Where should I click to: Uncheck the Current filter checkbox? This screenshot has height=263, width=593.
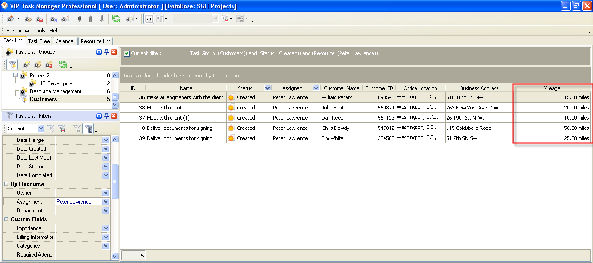pyautogui.click(x=126, y=54)
